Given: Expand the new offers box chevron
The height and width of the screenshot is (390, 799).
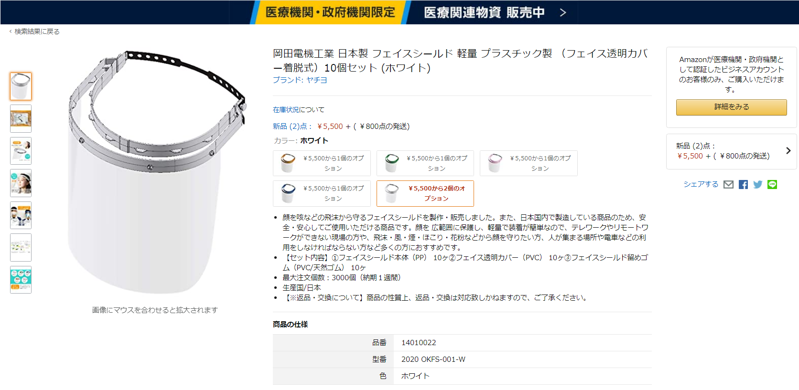Looking at the screenshot, I should pyautogui.click(x=788, y=151).
